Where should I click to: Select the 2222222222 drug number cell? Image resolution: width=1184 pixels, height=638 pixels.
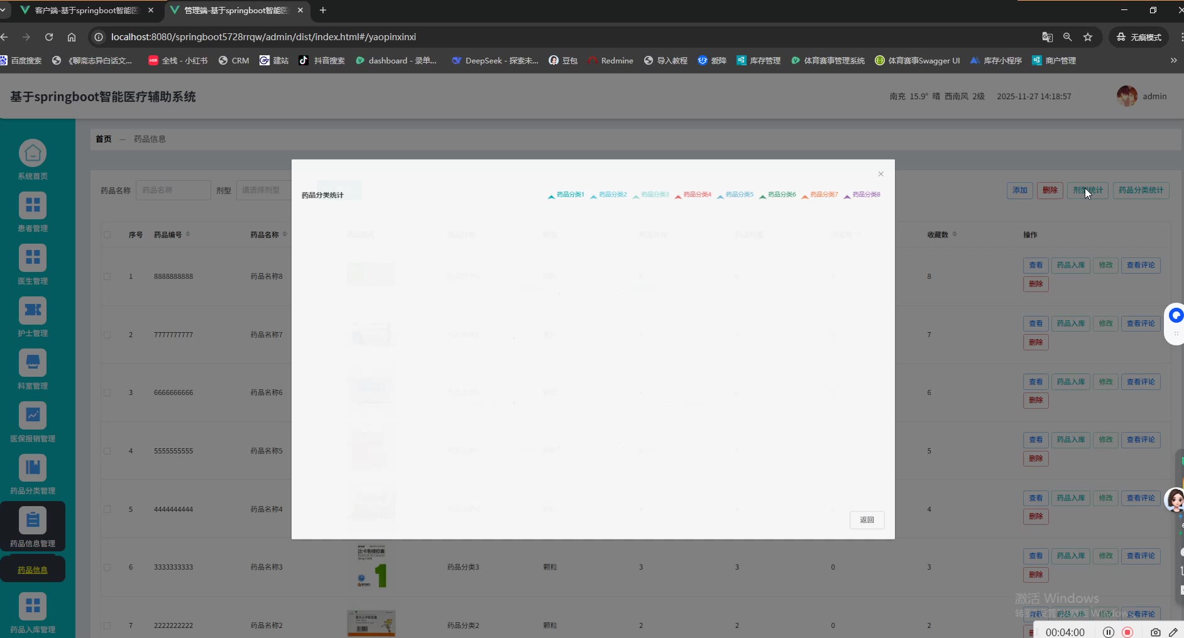[173, 625]
